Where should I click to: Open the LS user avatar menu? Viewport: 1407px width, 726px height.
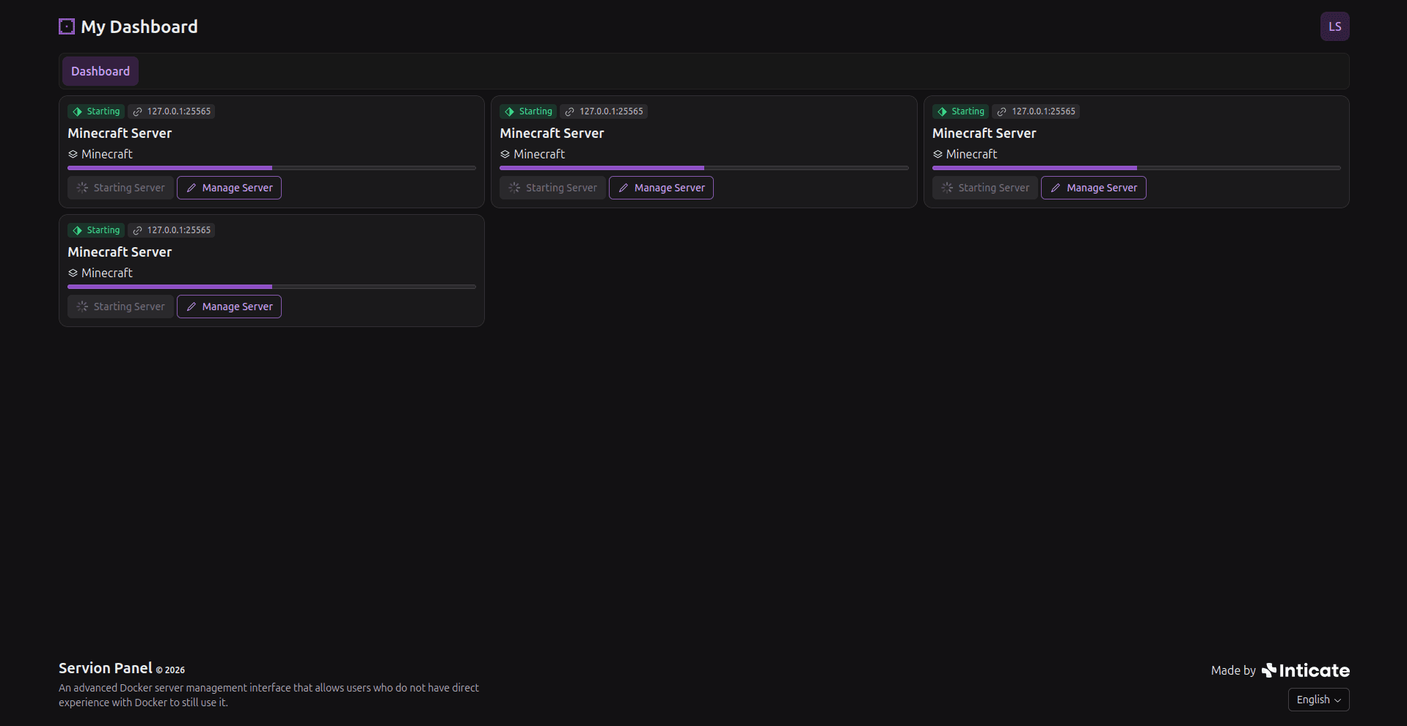coord(1334,27)
